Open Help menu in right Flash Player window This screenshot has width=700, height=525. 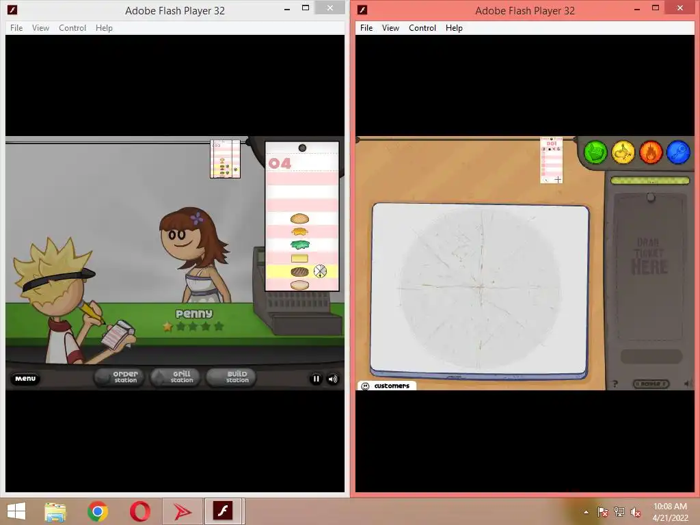454,27
